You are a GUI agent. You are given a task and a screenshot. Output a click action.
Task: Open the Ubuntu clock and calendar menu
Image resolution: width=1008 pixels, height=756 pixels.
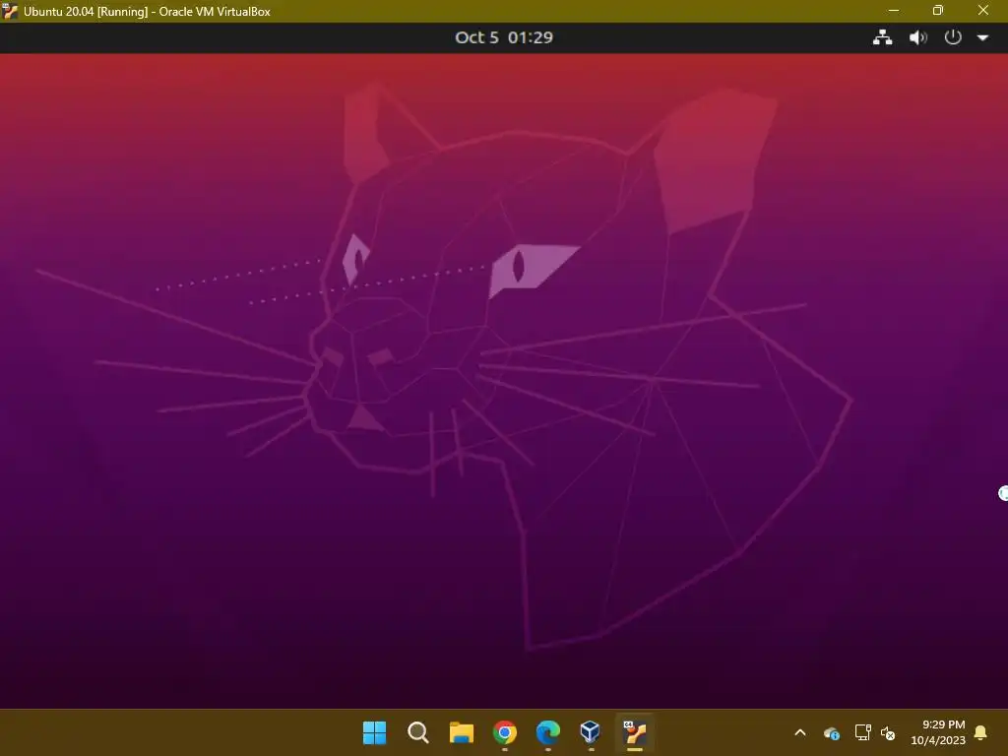pyautogui.click(x=503, y=37)
